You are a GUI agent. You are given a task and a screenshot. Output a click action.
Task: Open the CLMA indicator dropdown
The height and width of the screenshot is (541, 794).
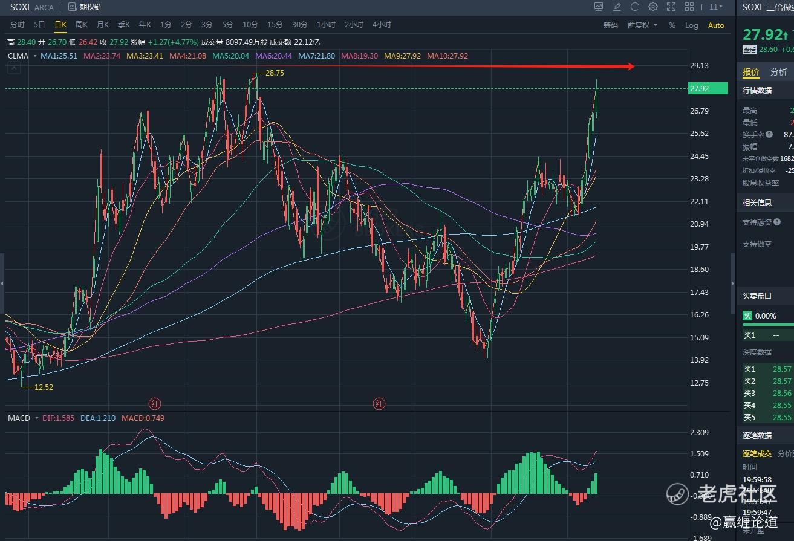(x=22, y=56)
